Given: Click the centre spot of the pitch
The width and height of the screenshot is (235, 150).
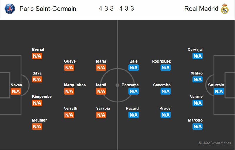Looking at the screenshot, I should point(117,85).
